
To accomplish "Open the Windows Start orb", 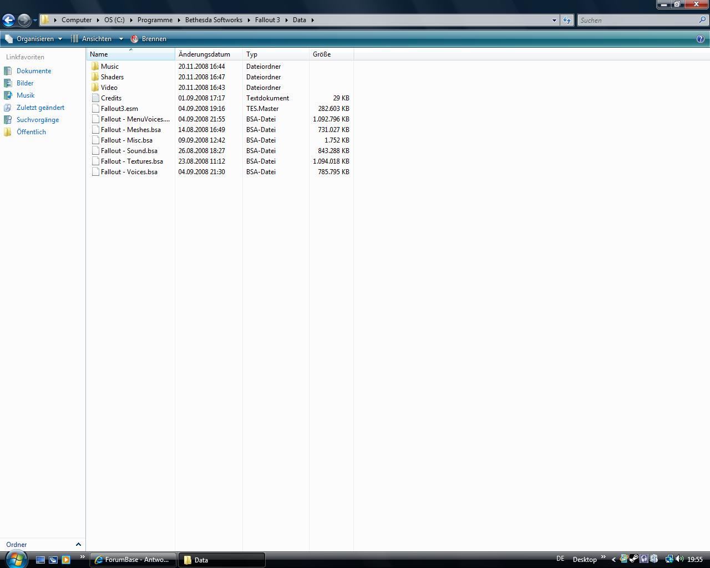I will pos(16,559).
